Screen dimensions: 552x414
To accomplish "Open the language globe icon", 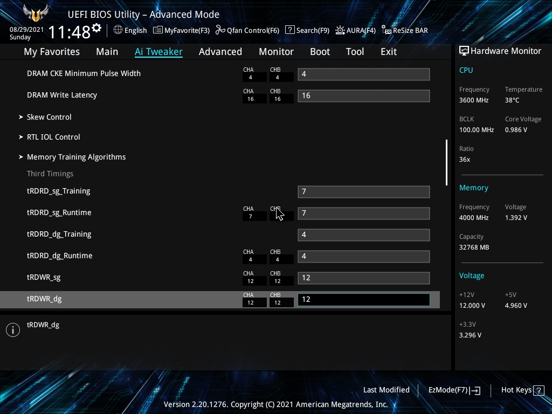I will pos(118,30).
